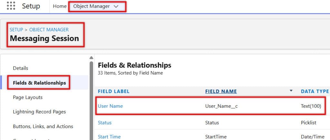The image size is (330, 140).
Task: Sort by the FIELD NAME column header
Action: (221, 92)
